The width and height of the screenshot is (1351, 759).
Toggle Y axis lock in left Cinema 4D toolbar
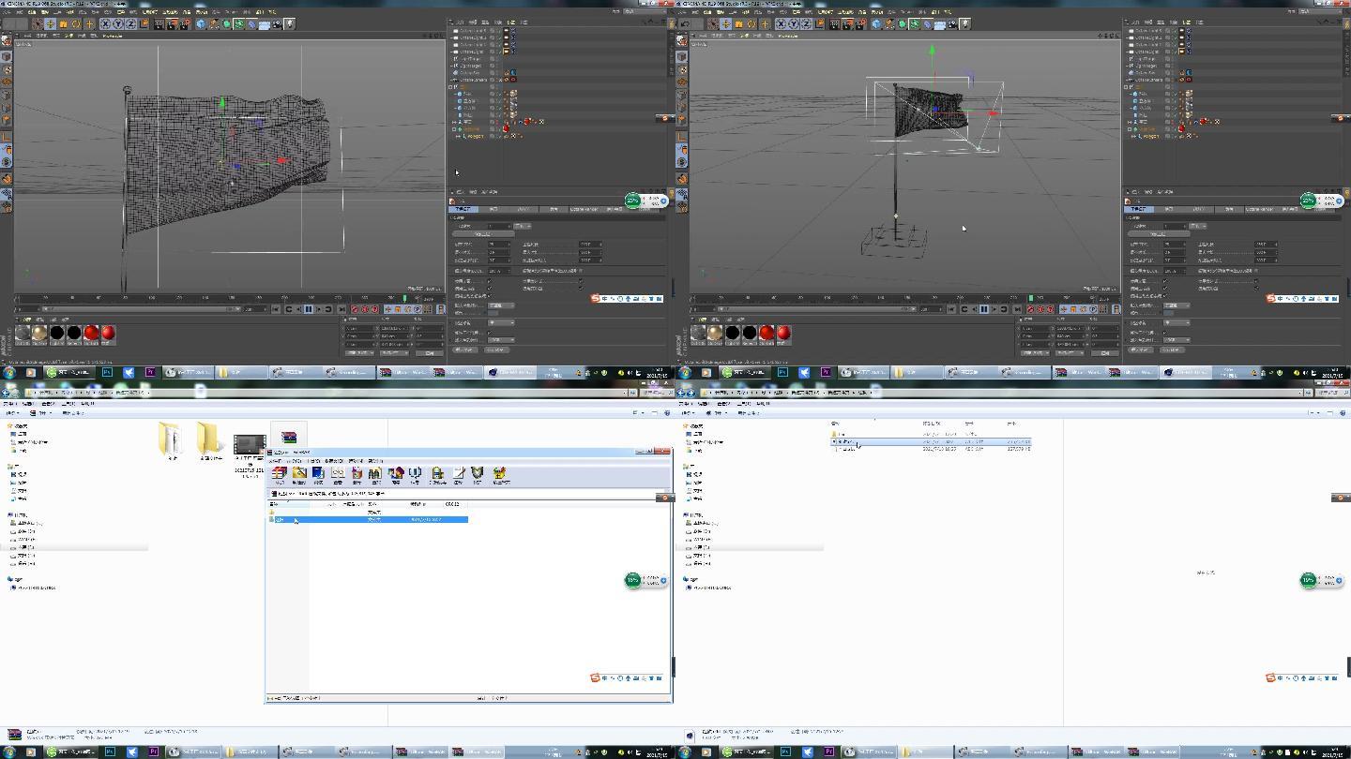[119, 23]
